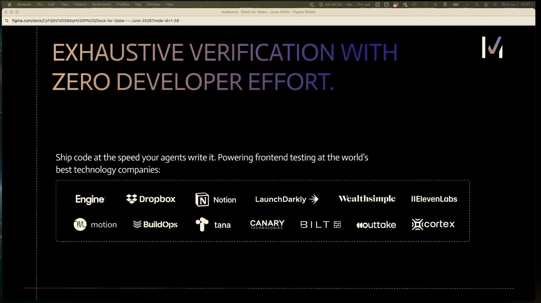The width and height of the screenshot is (541, 303).
Task: Click the Notion logo
Action: pos(216,199)
